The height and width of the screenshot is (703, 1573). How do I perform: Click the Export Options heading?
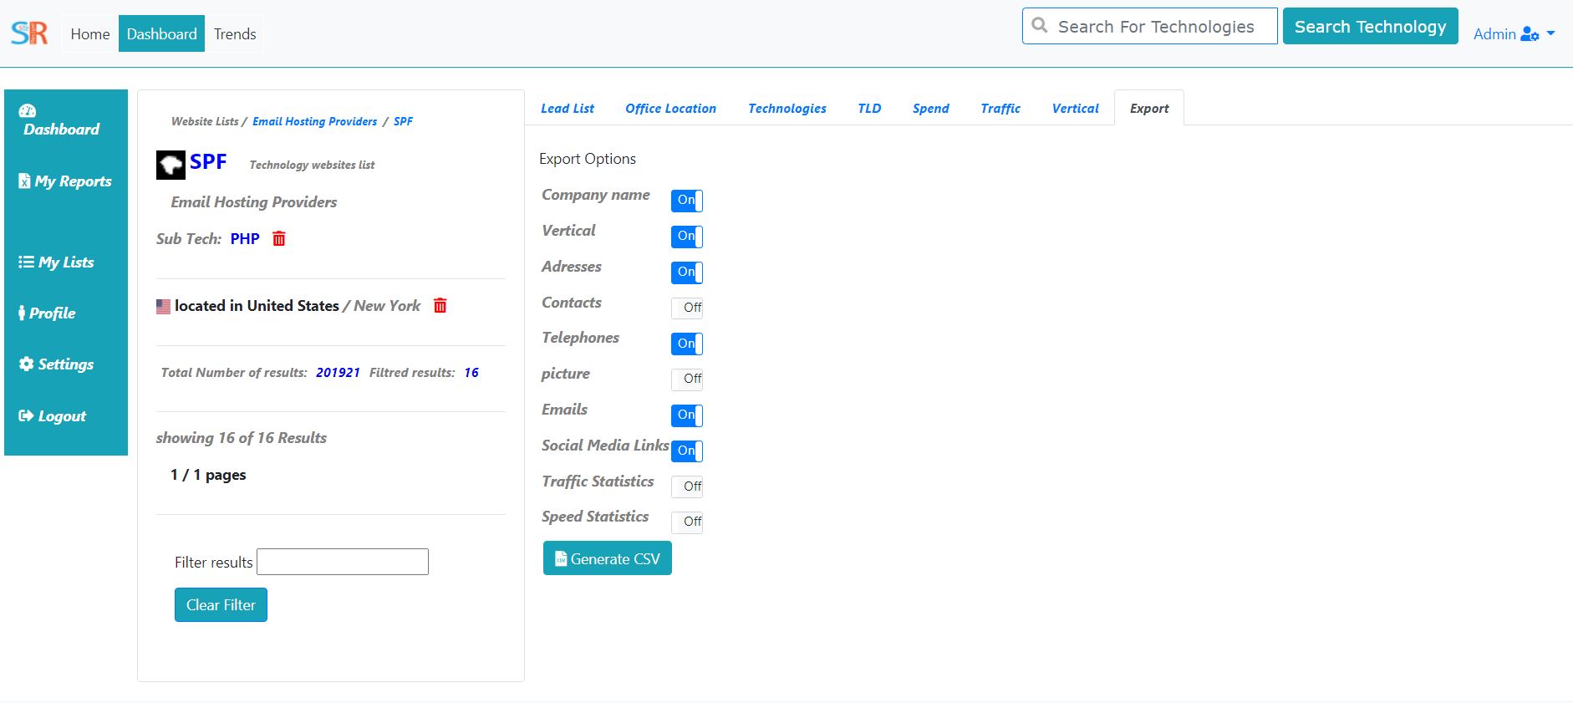click(x=588, y=159)
